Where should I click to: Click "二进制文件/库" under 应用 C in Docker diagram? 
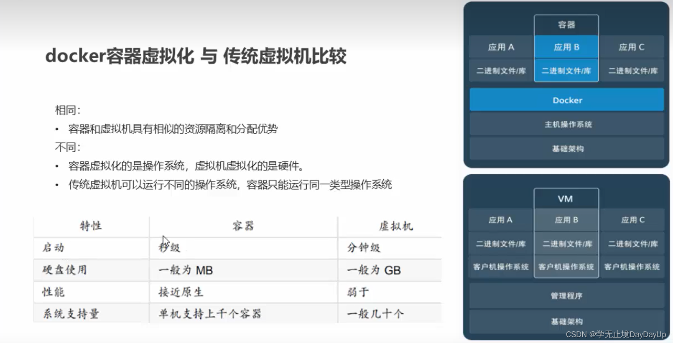point(632,71)
